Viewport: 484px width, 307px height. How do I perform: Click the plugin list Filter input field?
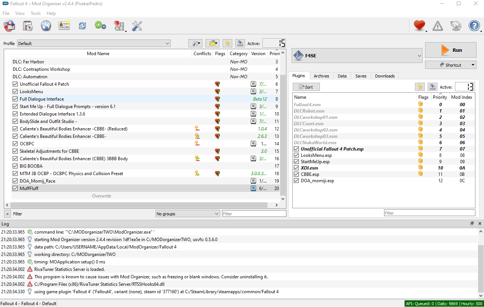click(x=429, y=213)
